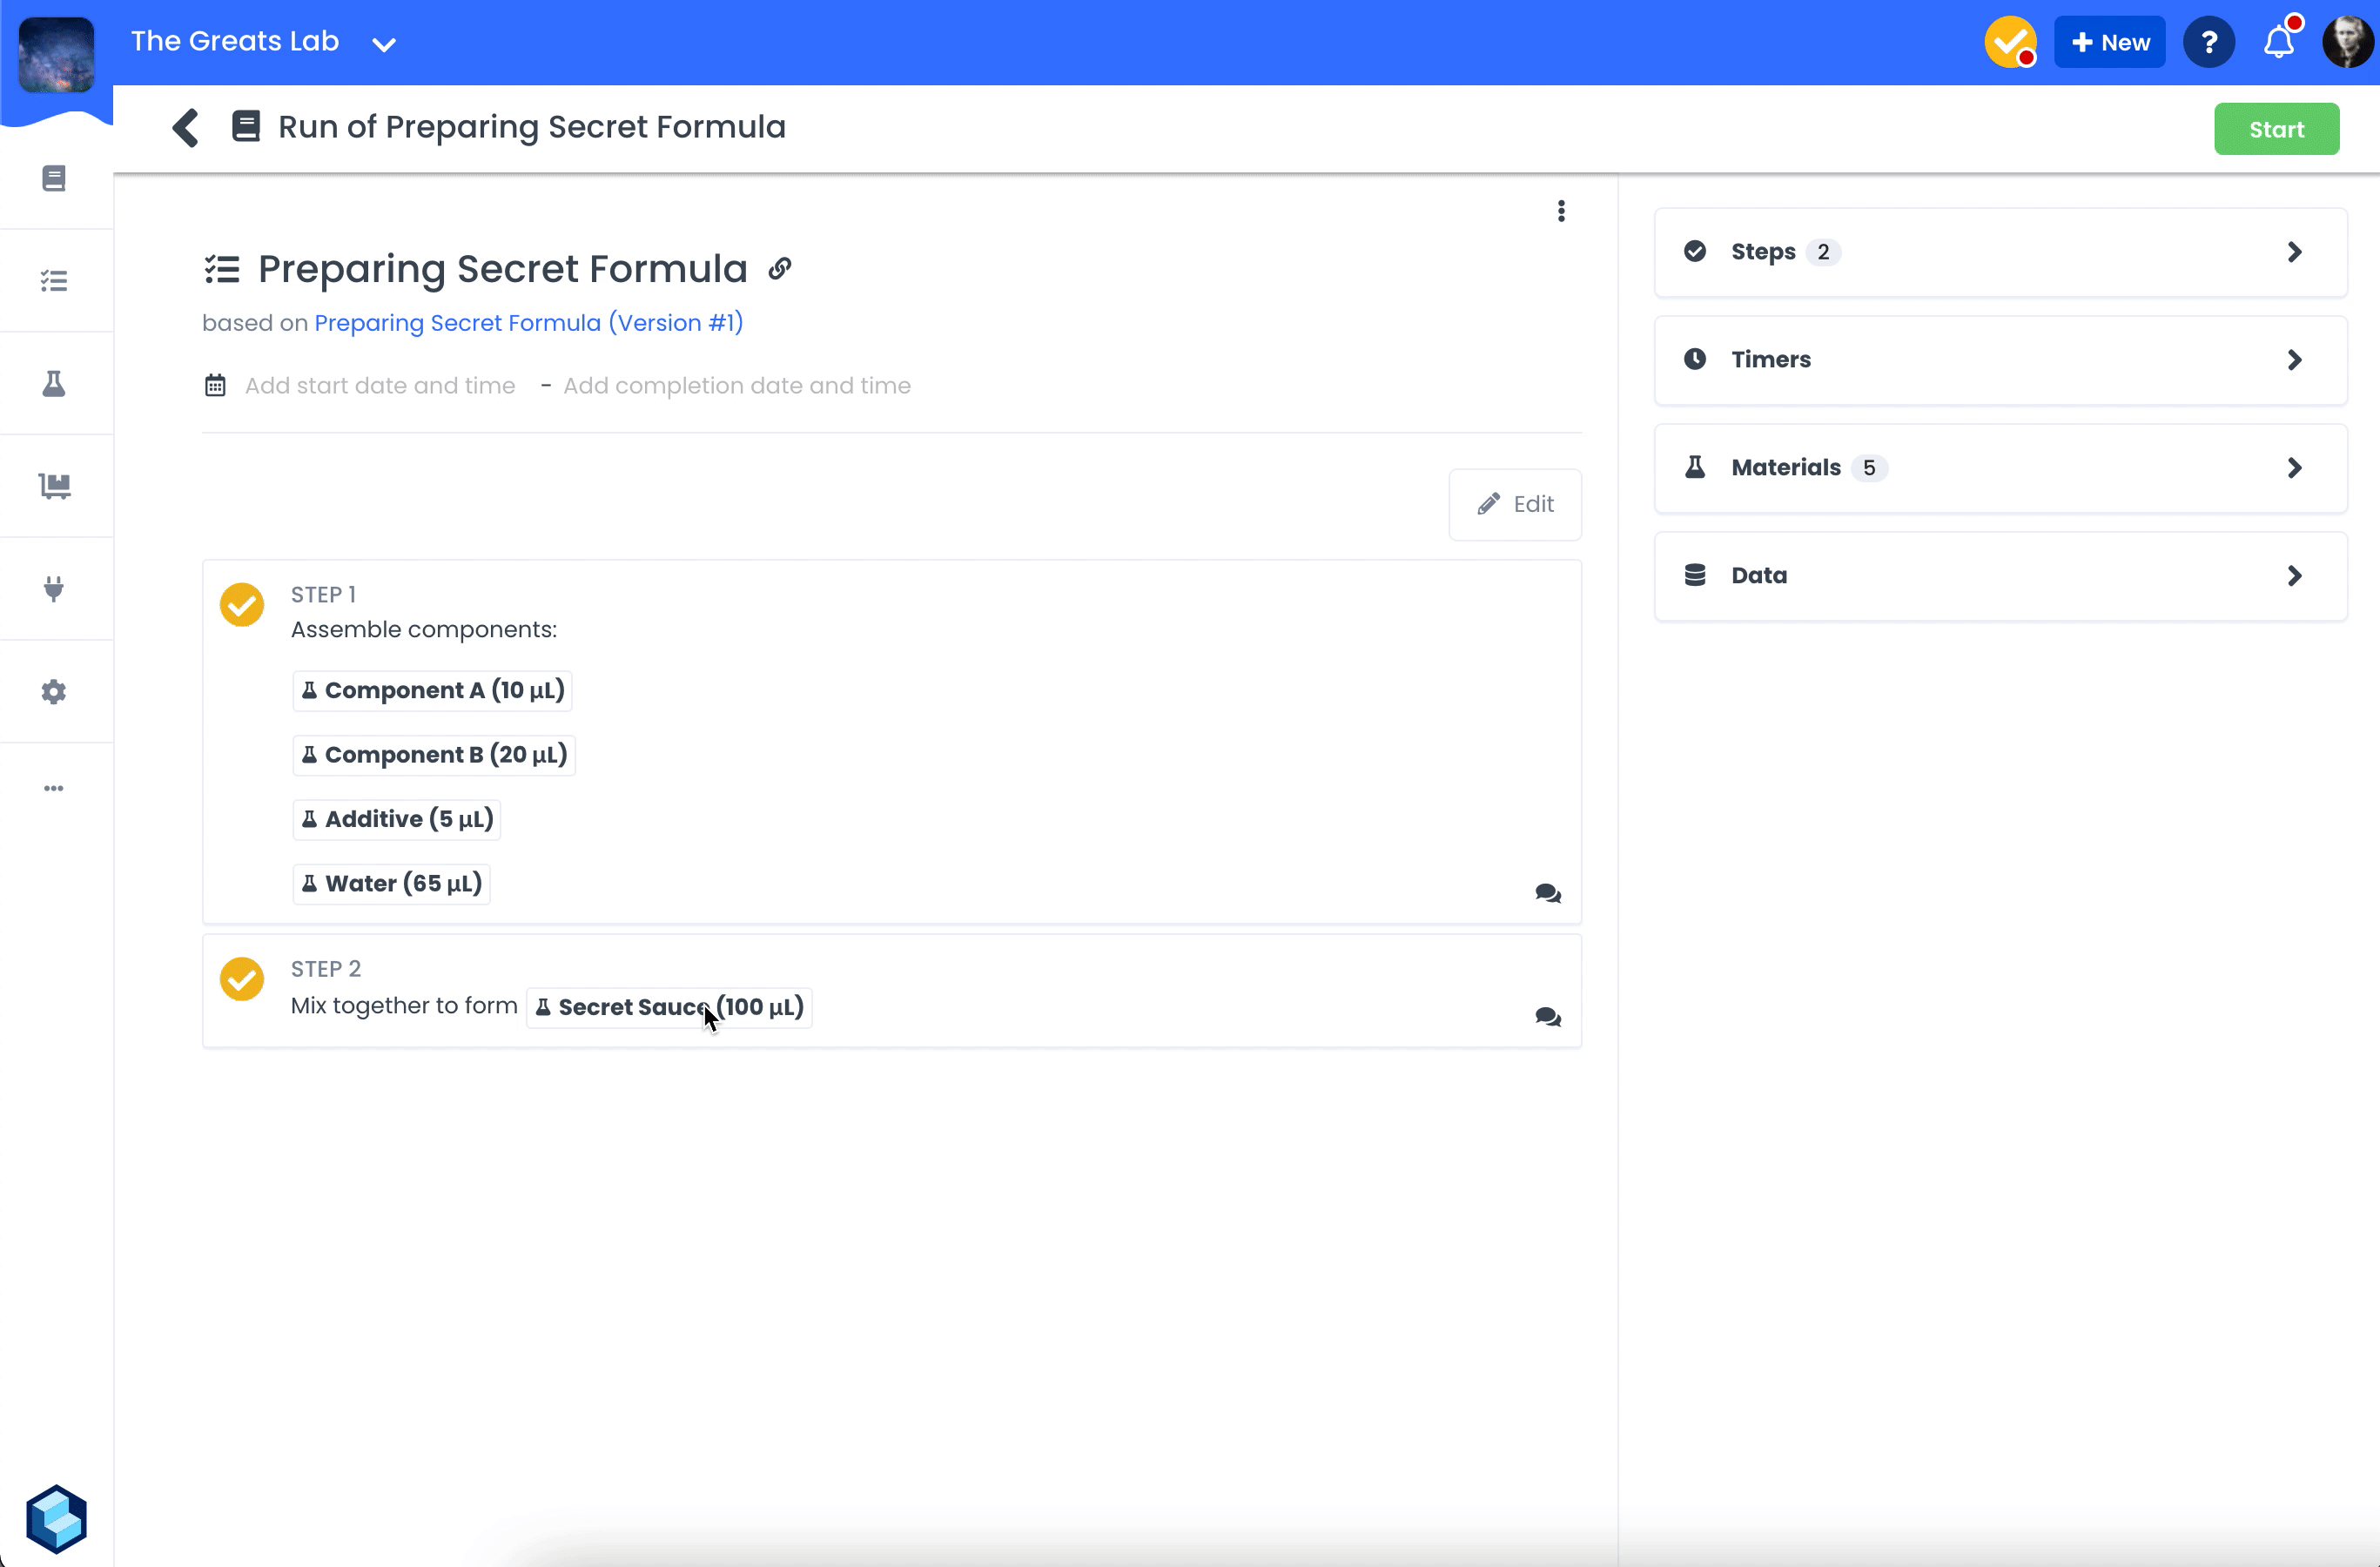Open the plug integrations sidebar icon
Viewport: 2380px width, 1567px height.
click(x=54, y=589)
